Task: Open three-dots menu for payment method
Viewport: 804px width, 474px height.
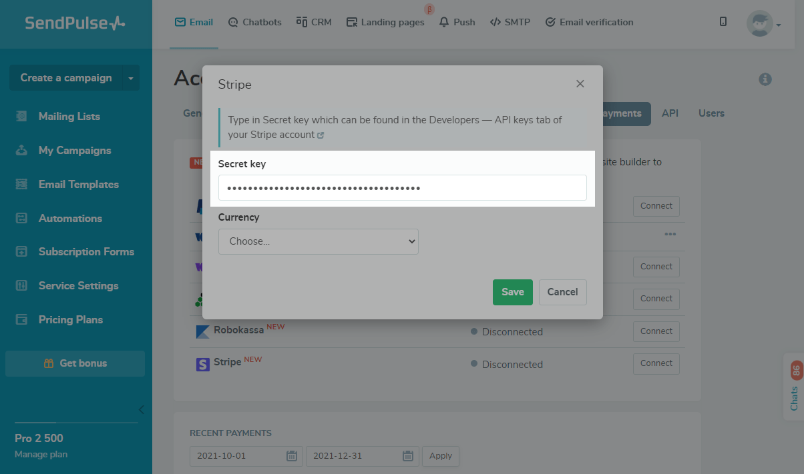Action: pos(670,234)
